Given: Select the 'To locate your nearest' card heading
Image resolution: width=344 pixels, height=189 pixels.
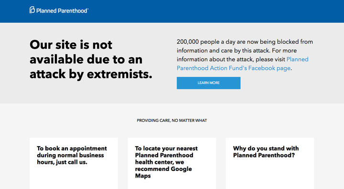Looking at the screenshot, I should click(166, 162).
